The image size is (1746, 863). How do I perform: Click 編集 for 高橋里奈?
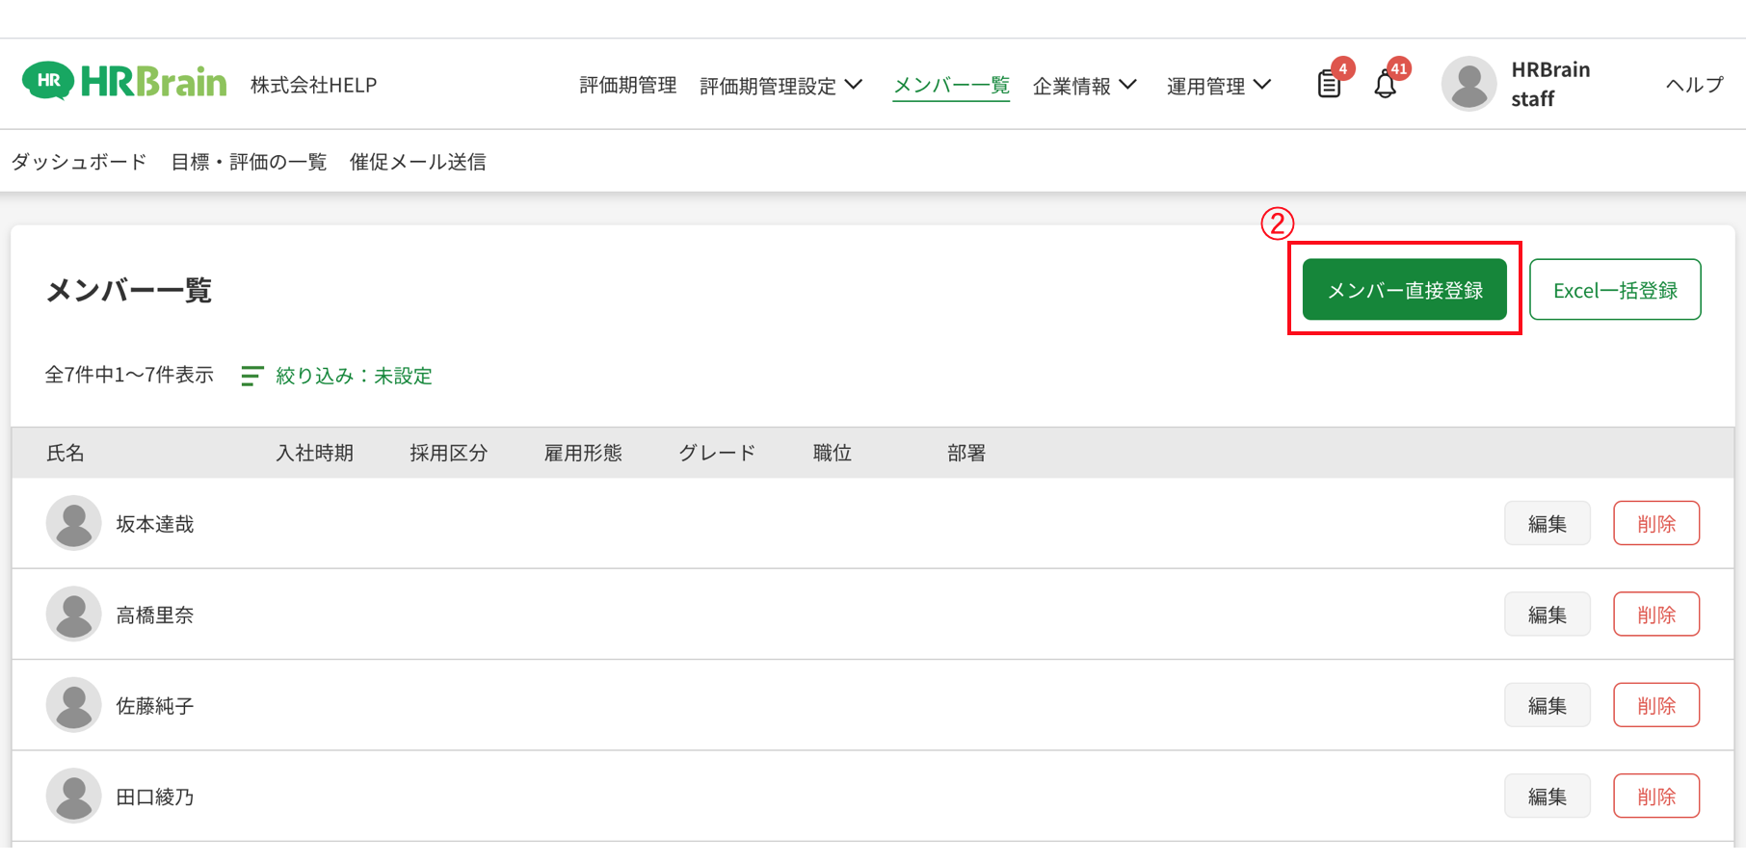click(x=1548, y=614)
